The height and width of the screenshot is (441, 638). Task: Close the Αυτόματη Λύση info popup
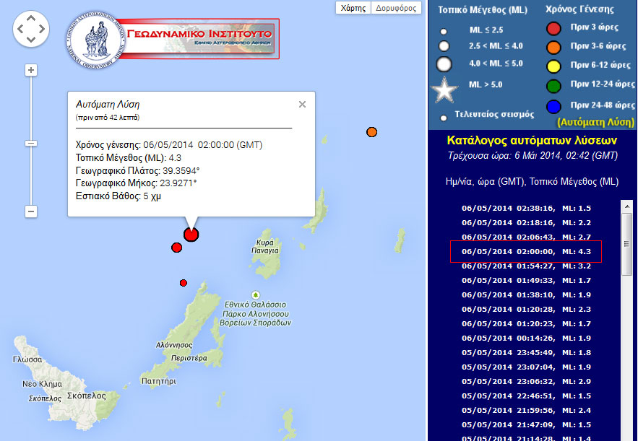tap(302, 104)
